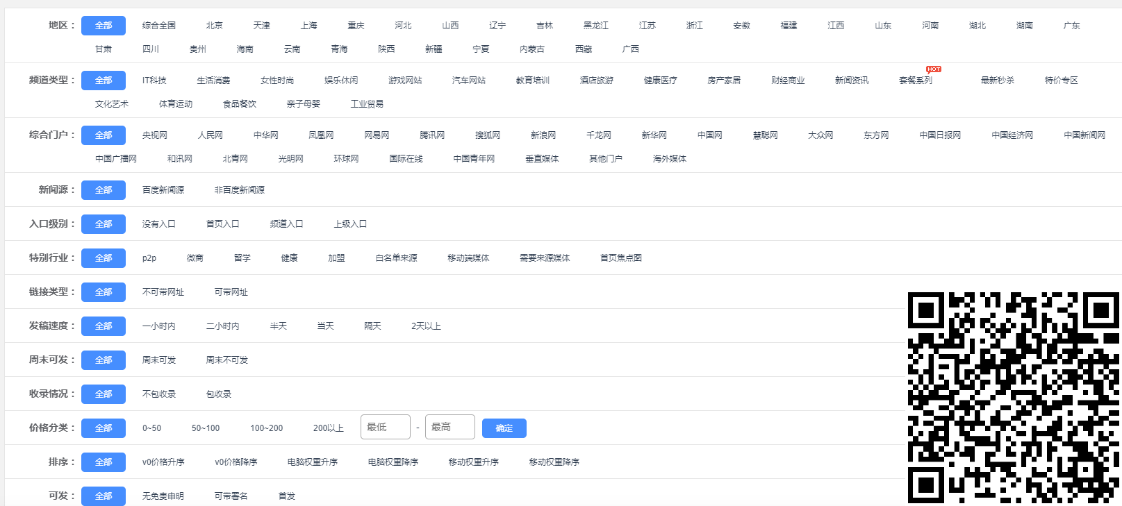Filter entry level by 首页入口
Viewport: 1122px width, 506px height.
(223, 224)
